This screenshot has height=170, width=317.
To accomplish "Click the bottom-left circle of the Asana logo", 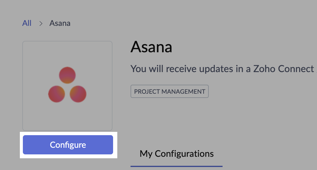I will pyautogui.click(x=57, y=94).
